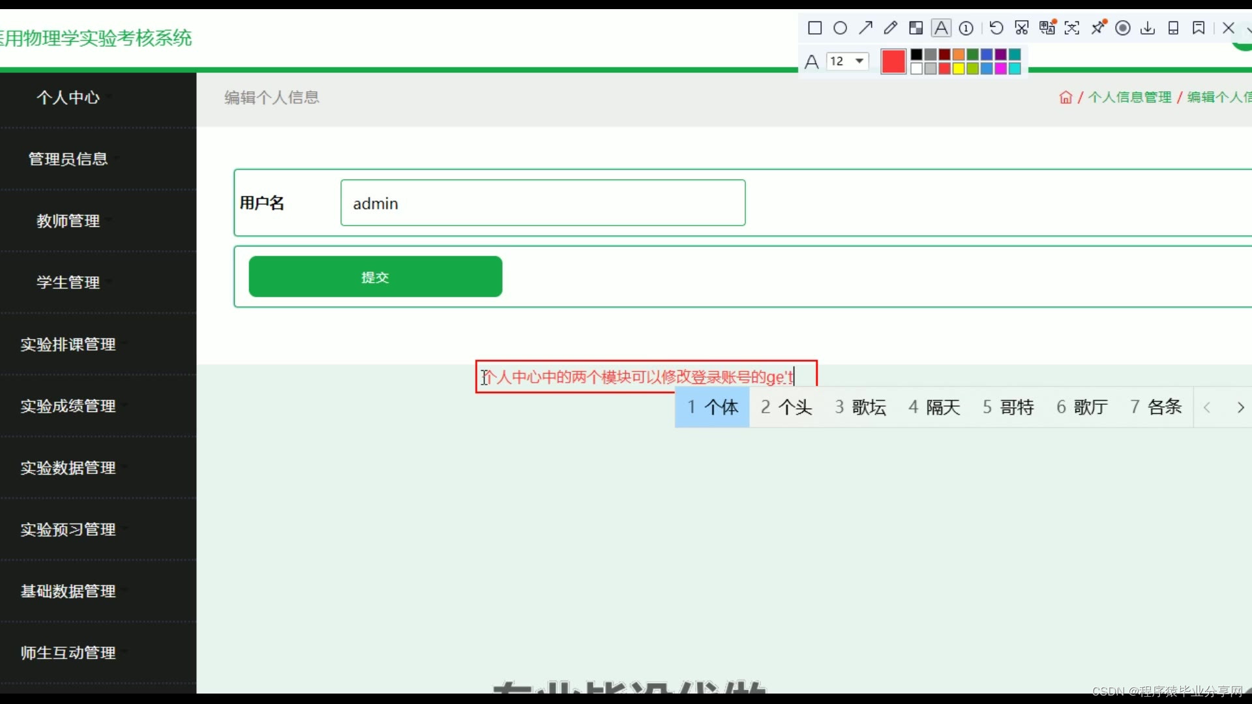
Task: Click the green 提交 button
Action: [x=375, y=277]
